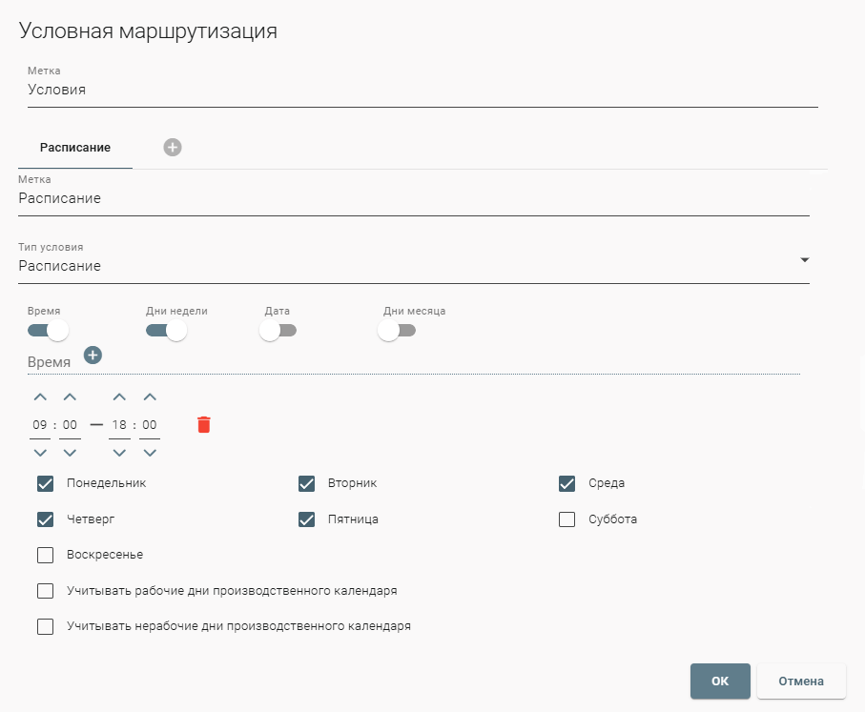Turn off the Дни недели switch

(166, 331)
